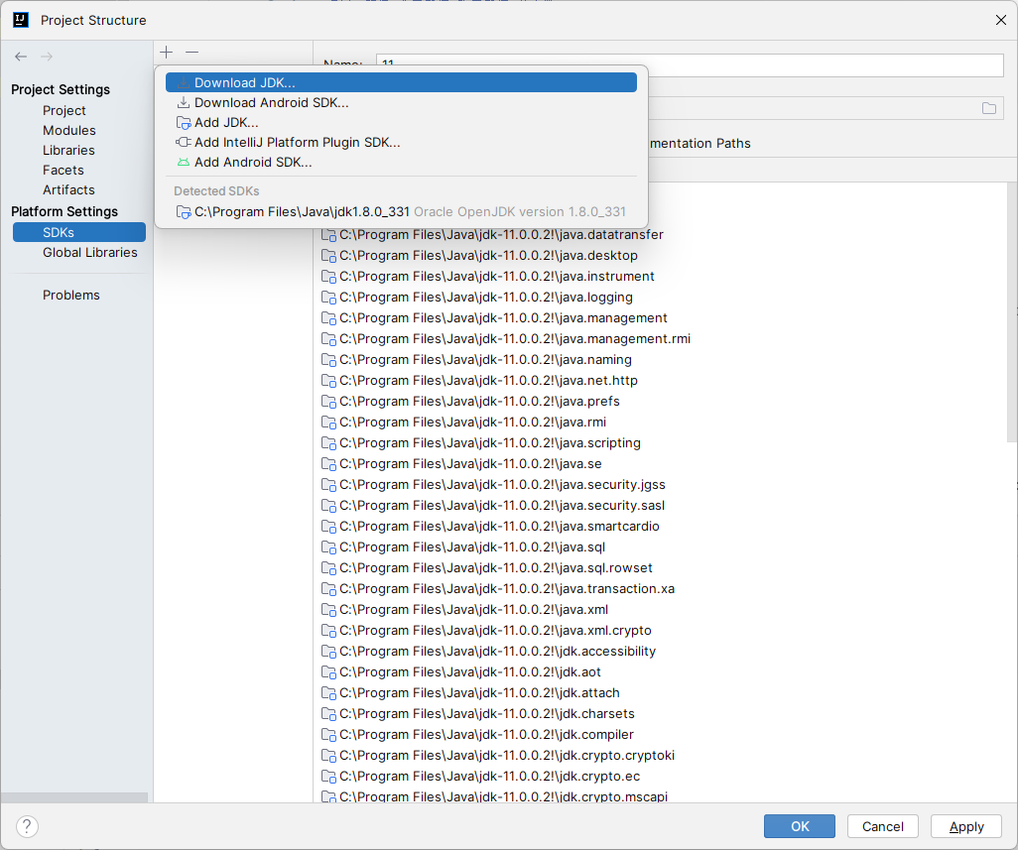The image size is (1018, 850).
Task: Select the jdk.accessibility classpath entry
Action: click(x=488, y=651)
